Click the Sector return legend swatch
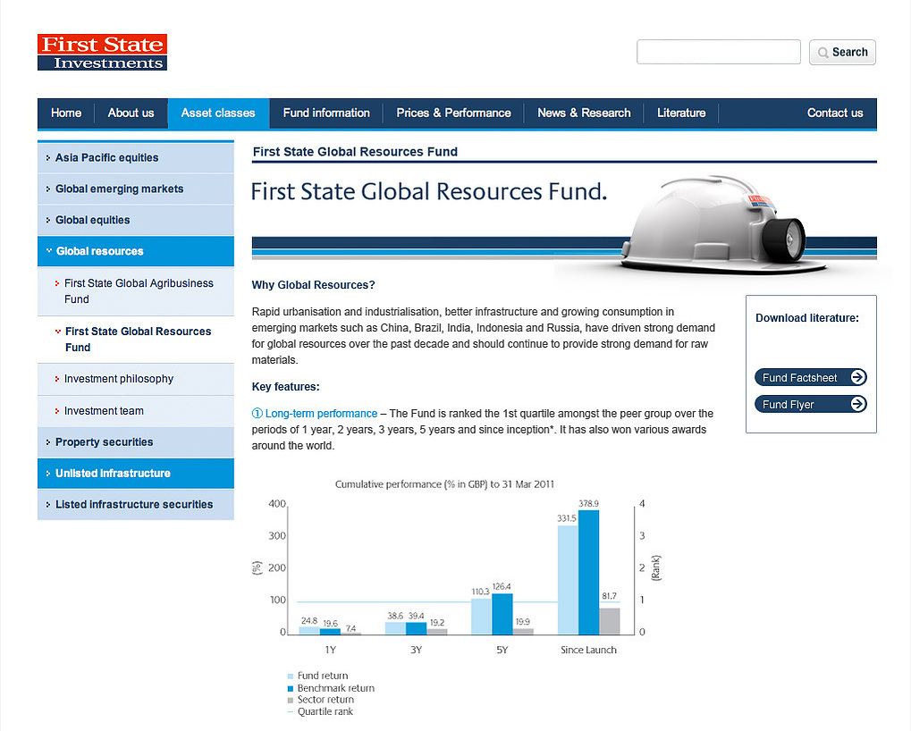 [x=291, y=701]
